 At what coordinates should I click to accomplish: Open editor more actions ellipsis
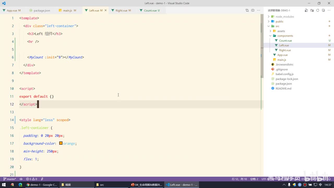point(259,10)
